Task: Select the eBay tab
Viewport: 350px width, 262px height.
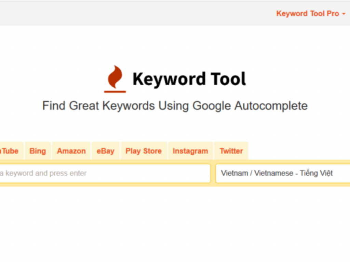Action: (106, 151)
